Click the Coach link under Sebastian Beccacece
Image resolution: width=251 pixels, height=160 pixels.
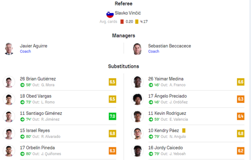pyautogui.click(x=154, y=51)
